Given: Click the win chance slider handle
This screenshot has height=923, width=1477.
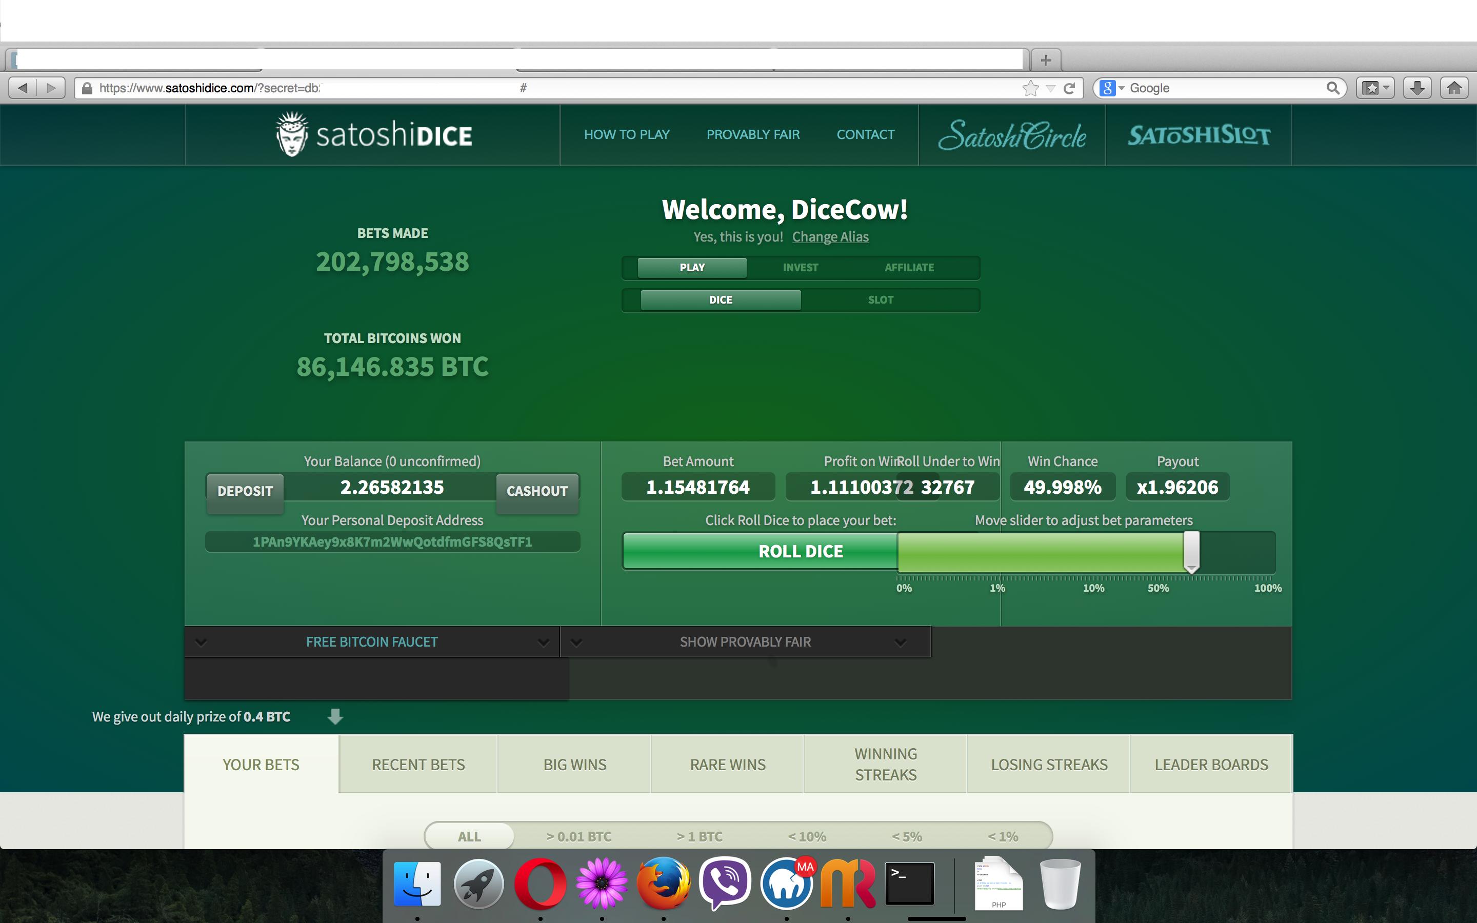Looking at the screenshot, I should (x=1191, y=552).
